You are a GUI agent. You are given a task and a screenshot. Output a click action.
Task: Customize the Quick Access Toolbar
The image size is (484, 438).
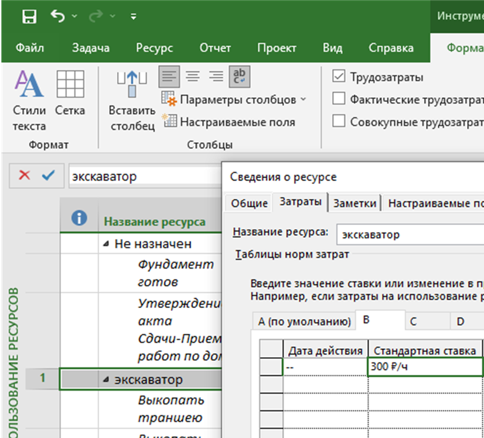click(134, 16)
